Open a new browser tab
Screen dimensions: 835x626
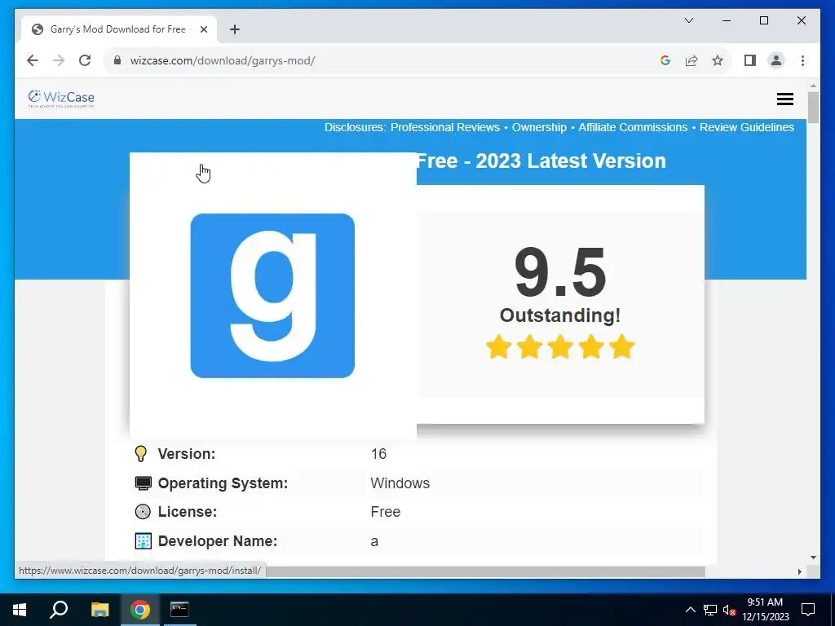point(235,29)
